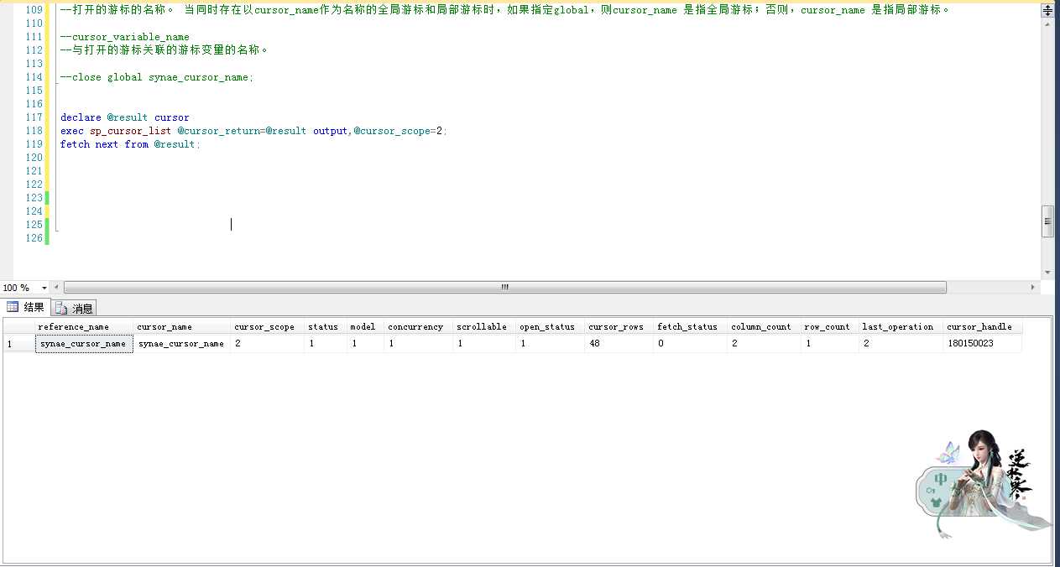Select the column_count column header
This screenshot has width=1060, height=567.
[765, 327]
